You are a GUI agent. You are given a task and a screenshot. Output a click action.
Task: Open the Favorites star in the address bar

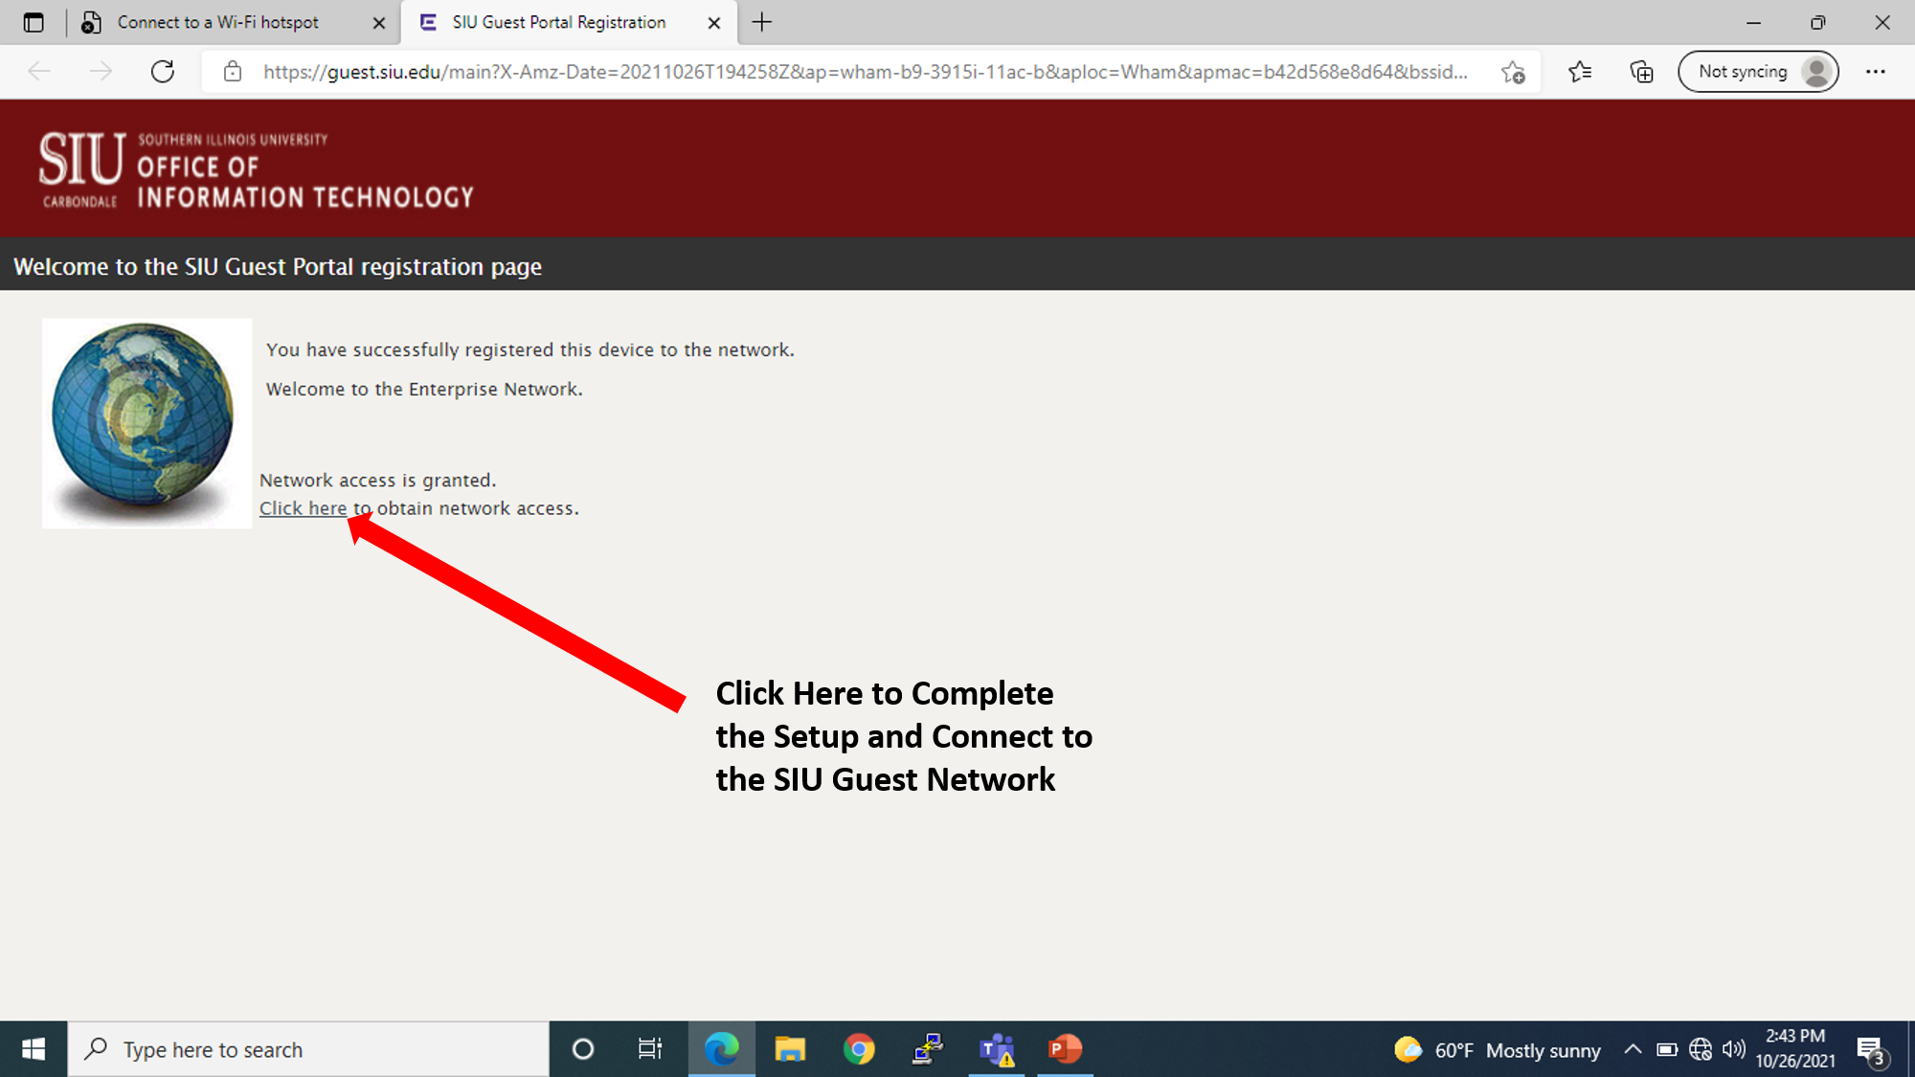[1513, 71]
